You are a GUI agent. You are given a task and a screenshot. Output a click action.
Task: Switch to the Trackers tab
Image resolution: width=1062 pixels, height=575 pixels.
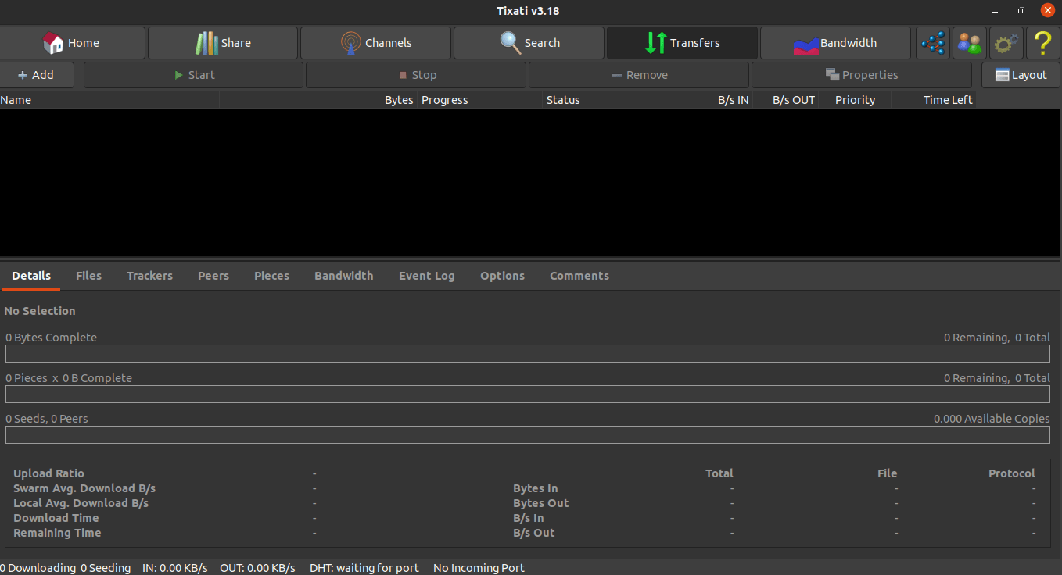click(149, 276)
